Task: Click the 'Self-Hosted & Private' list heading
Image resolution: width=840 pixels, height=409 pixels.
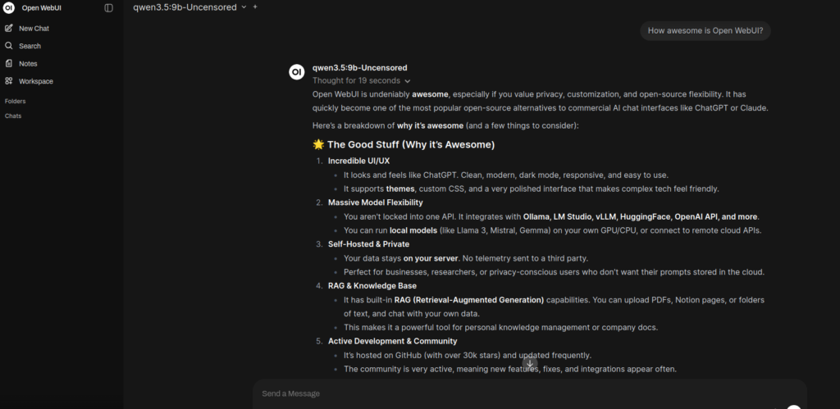Action: tap(368, 244)
